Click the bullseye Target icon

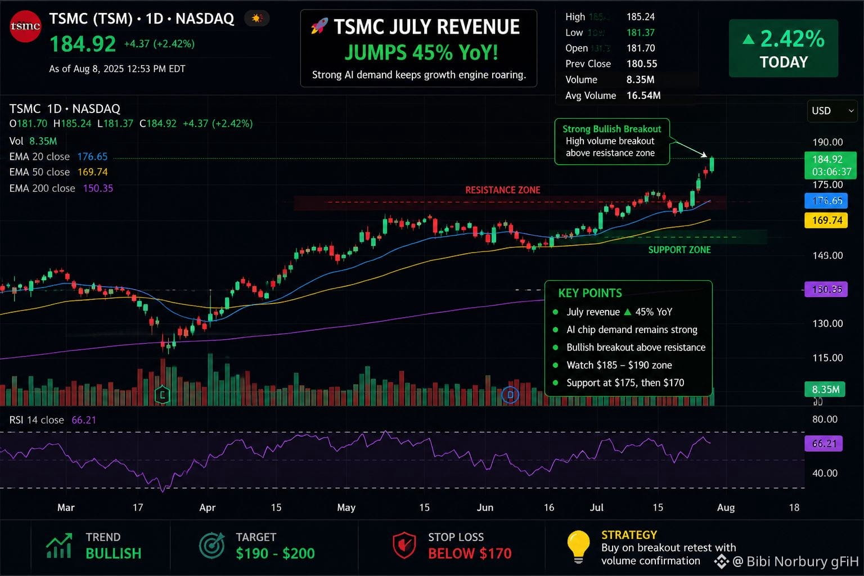pyautogui.click(x=213, y=546)
